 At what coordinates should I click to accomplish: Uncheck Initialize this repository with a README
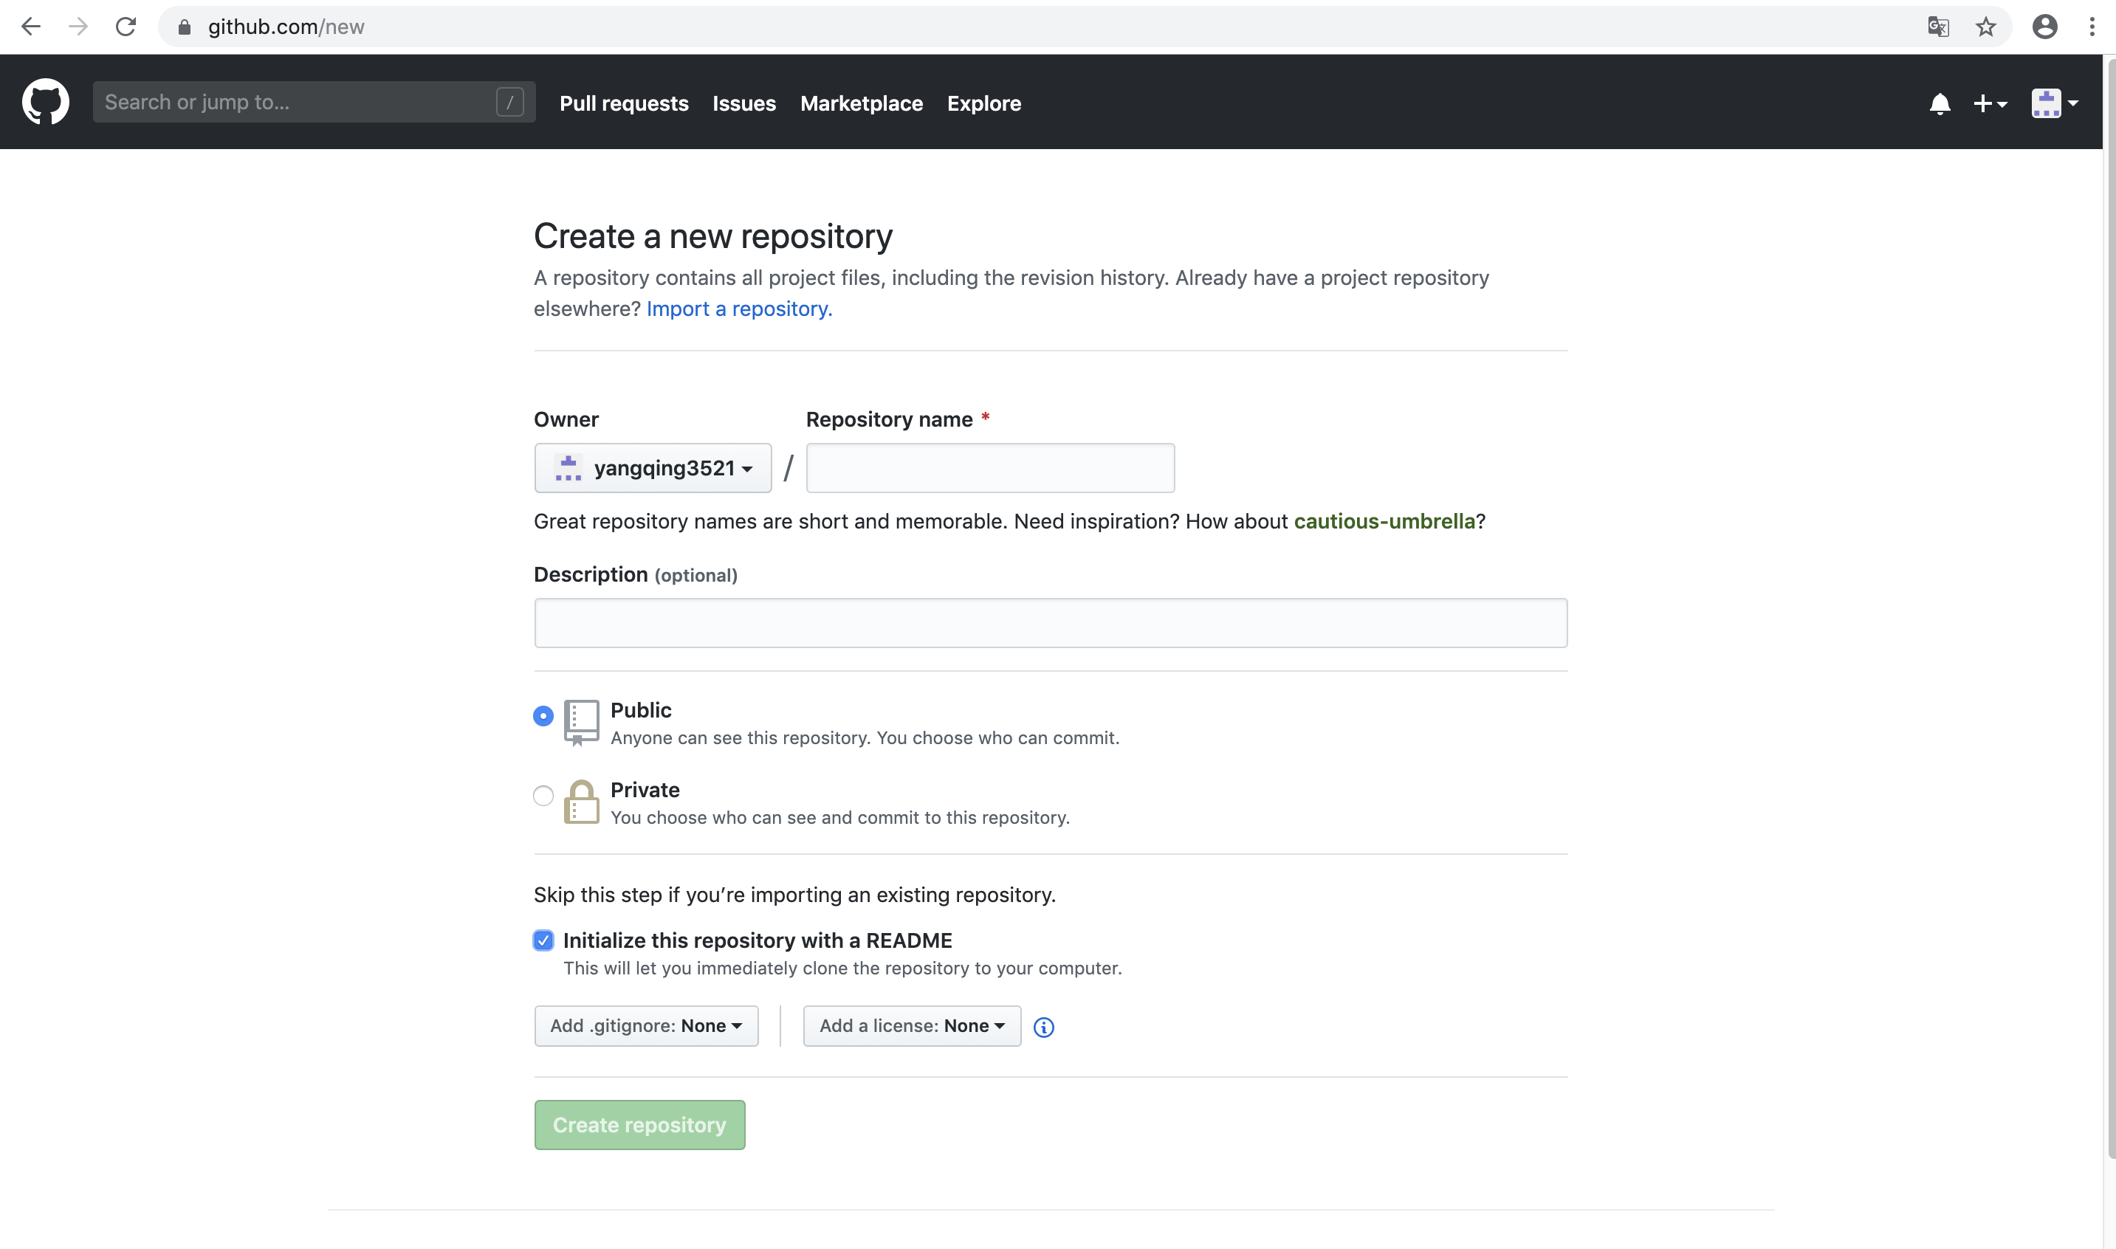543,940
